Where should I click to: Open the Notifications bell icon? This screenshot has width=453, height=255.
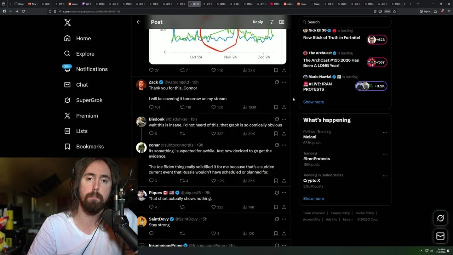67,69
